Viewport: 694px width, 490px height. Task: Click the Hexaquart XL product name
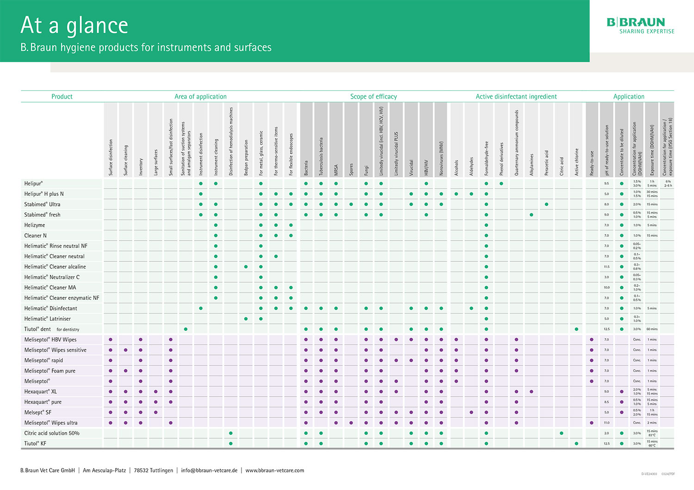pos(40,391)
